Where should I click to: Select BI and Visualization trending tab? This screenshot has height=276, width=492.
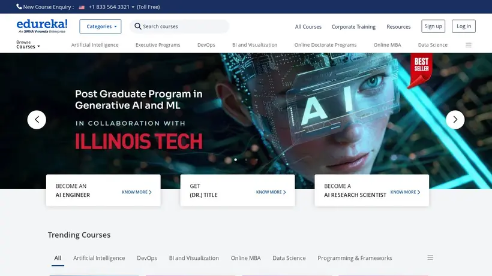(x=194, y=258)
